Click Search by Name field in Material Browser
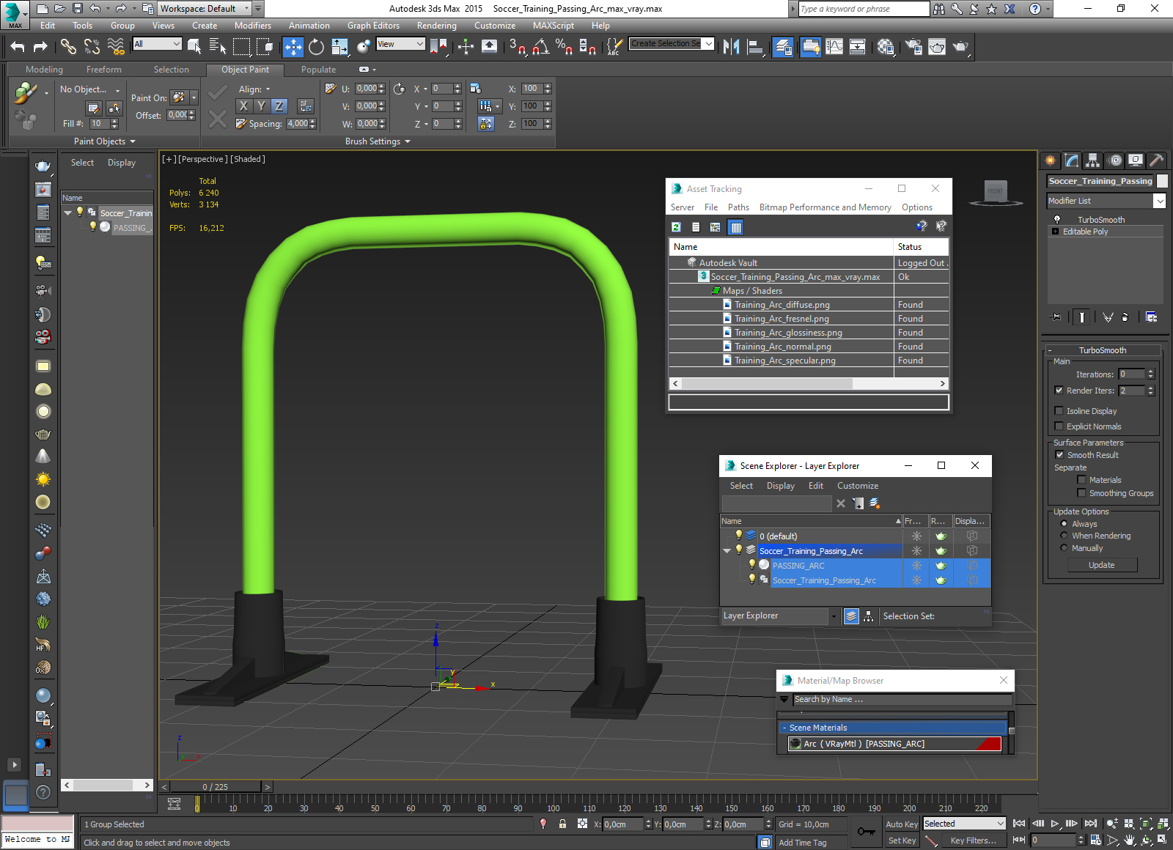This screenshot has width=1173, height=850. tap(902, 700)
